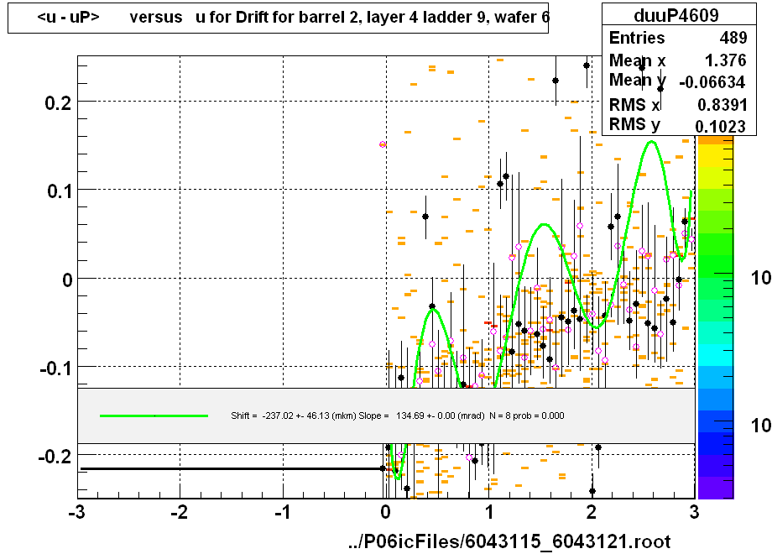Click the Mean y value -0.06634
Image resolution: width=772 pixels, height=554 pixels.
click(x=712, y=81)
